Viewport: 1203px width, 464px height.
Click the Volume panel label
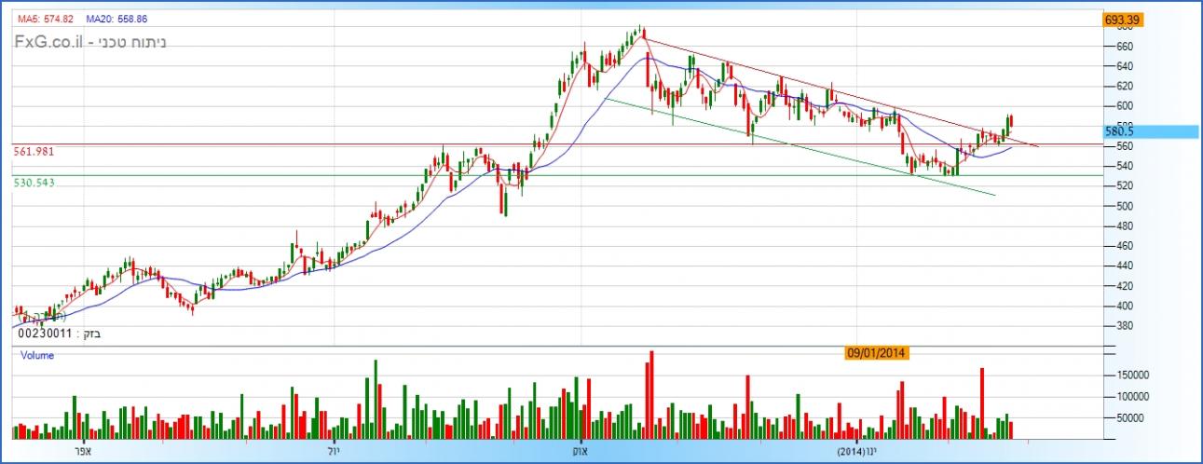36,355
